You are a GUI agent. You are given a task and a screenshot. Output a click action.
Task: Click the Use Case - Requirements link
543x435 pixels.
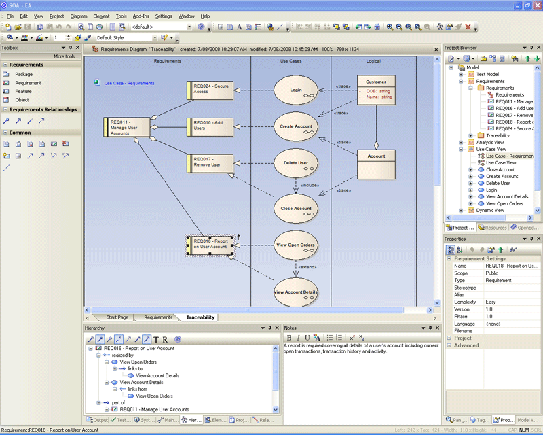click(129, 83)
